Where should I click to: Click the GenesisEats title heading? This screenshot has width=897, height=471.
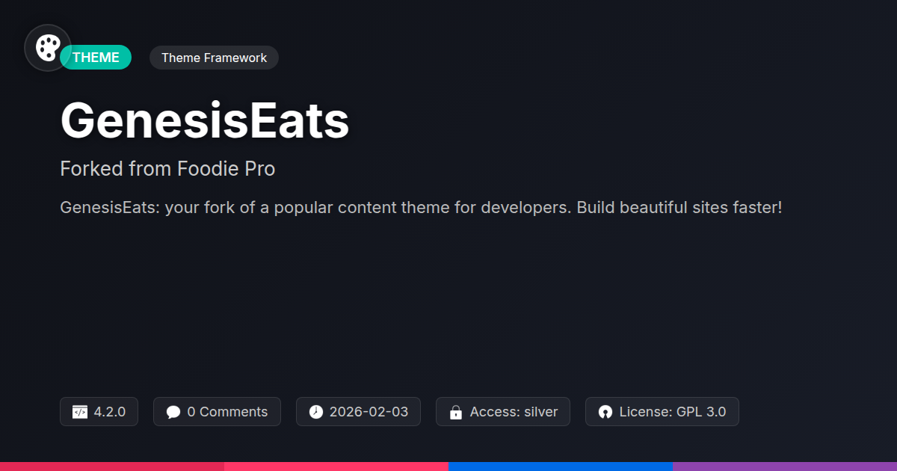point(205,120)
